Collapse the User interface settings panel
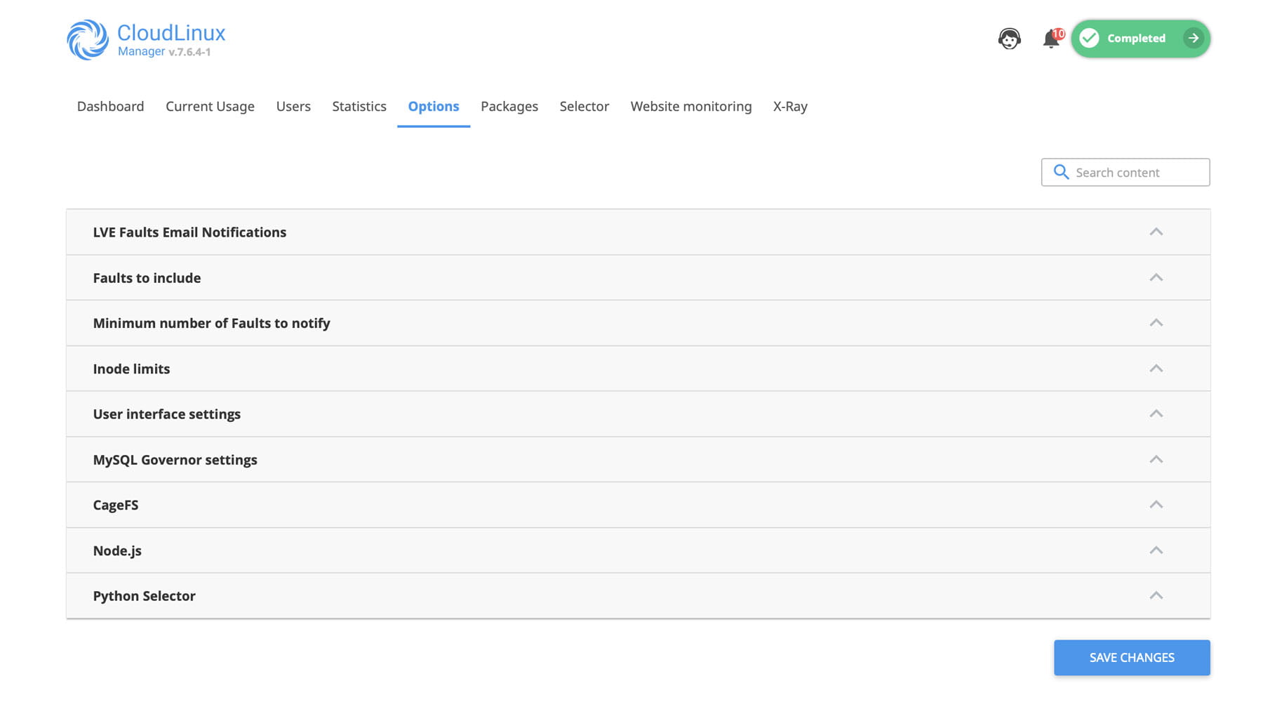1277x707 pixels. point(1156,414)
